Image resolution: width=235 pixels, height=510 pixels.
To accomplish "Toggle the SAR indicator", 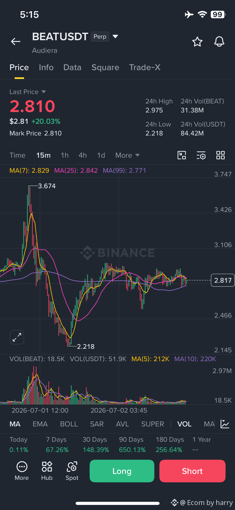I will 97,424.
